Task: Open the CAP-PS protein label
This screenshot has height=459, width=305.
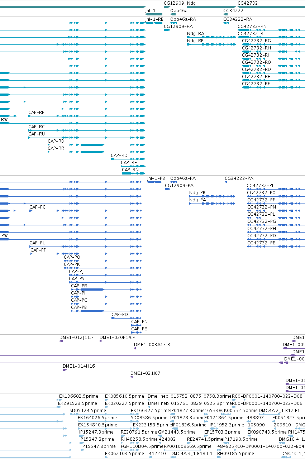Action: coord(77,279)
